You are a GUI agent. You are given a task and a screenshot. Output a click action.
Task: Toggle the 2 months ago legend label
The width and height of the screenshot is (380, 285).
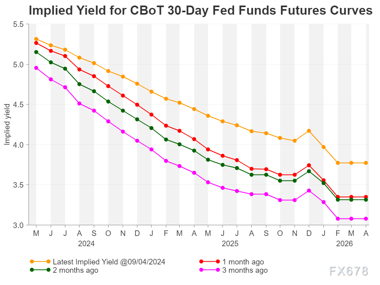click(75, 270)
